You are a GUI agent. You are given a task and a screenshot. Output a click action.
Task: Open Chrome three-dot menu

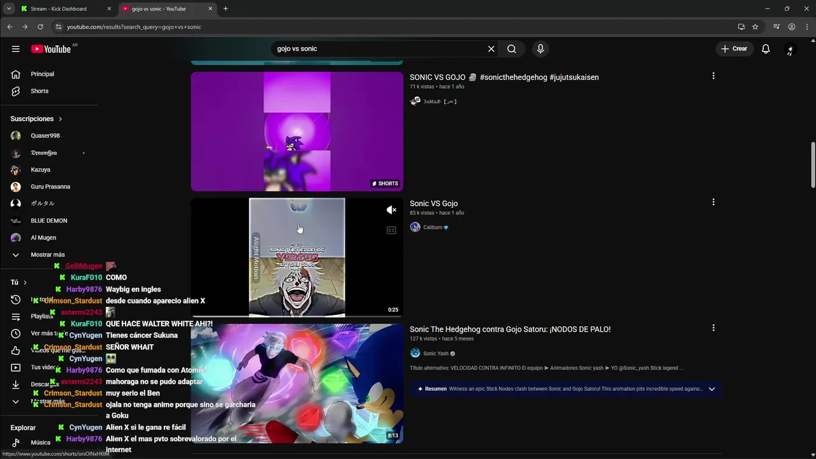point(806,27)
